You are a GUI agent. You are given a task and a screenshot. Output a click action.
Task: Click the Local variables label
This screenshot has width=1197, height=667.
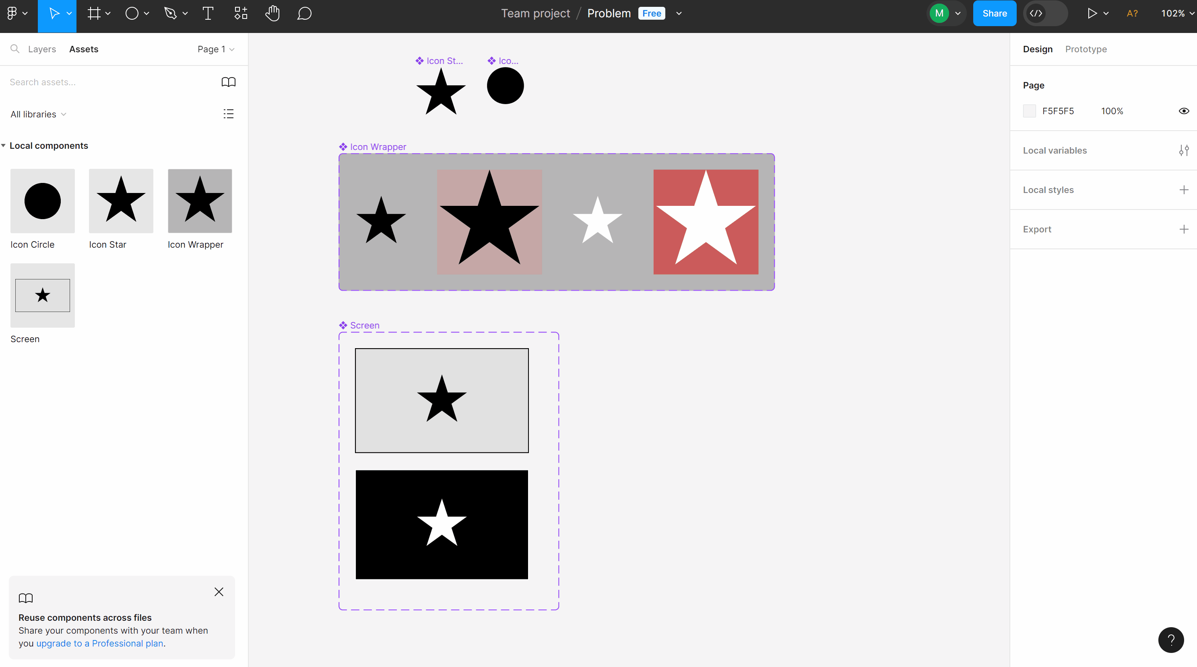(1055, 150)
